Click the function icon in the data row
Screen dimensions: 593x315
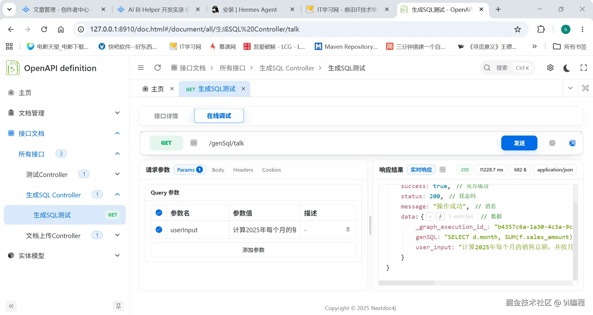[x=440, y=216]
